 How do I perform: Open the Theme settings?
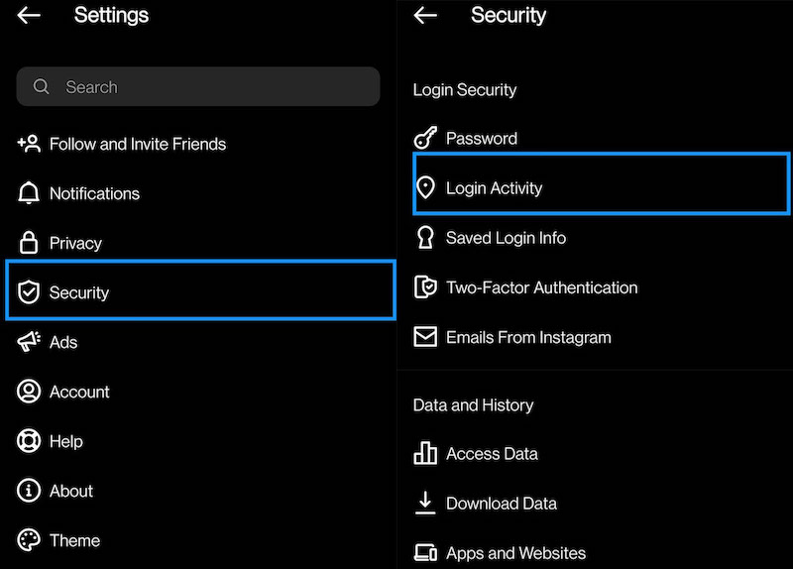(74, 540)
